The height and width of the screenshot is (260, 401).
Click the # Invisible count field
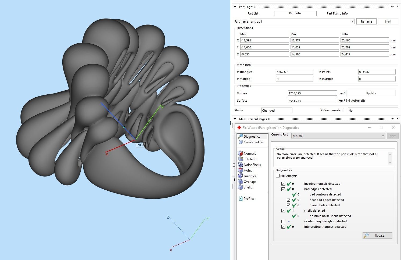pyautogui.click(x=377, y=79)
